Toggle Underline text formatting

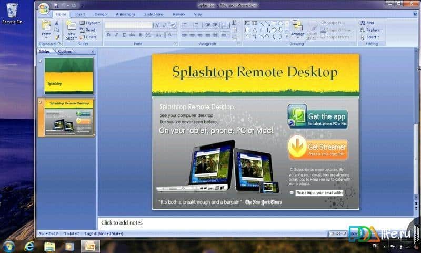tap(124, 35)
